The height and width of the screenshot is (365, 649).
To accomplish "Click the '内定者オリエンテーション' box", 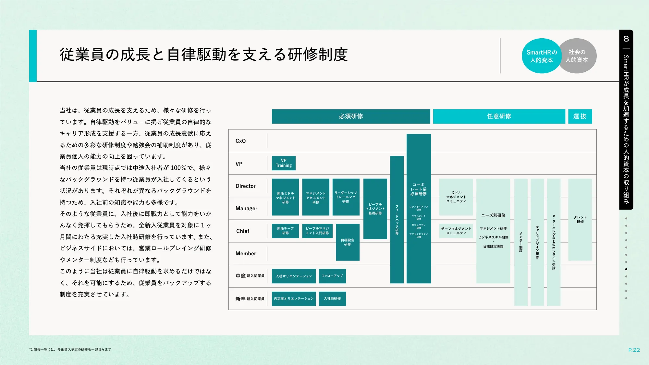I will point(294,298).
